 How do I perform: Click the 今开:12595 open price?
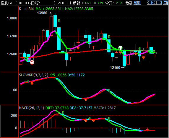click(114, 3)
